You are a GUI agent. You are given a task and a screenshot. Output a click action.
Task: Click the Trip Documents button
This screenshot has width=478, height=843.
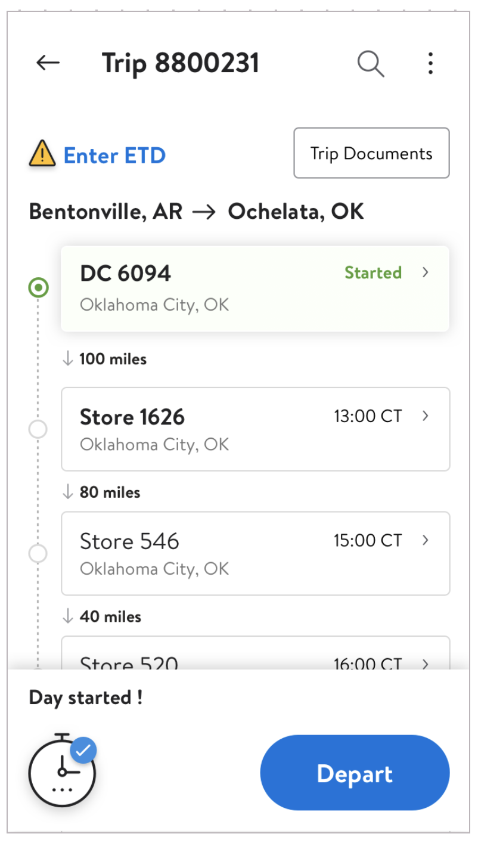coord(371,153)
